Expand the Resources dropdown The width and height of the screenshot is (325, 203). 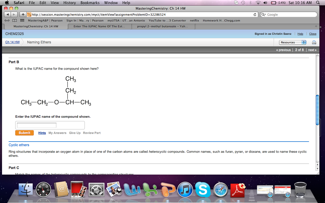click(292, 42)
